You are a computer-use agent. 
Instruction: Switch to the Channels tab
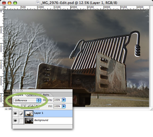(33, 95)
